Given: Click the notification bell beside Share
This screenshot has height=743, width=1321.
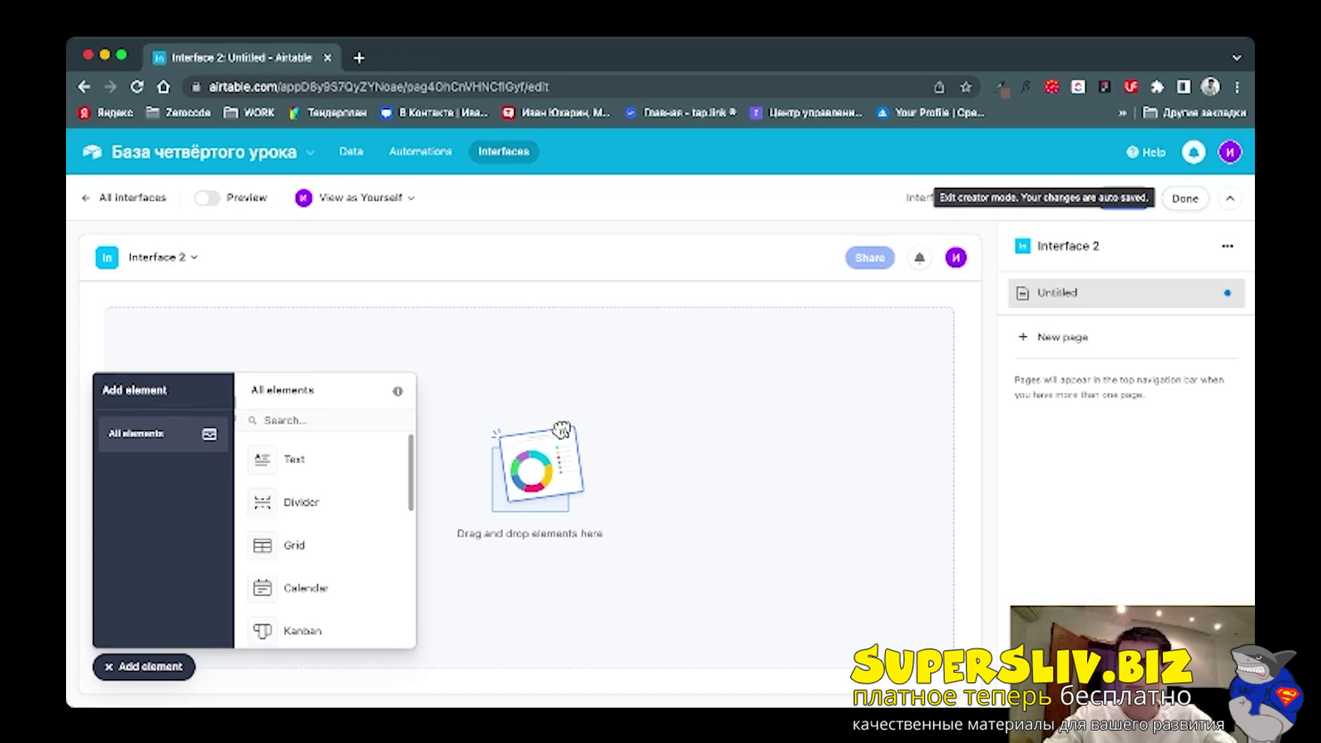Looking at the screenshot, I should (919, 258).
